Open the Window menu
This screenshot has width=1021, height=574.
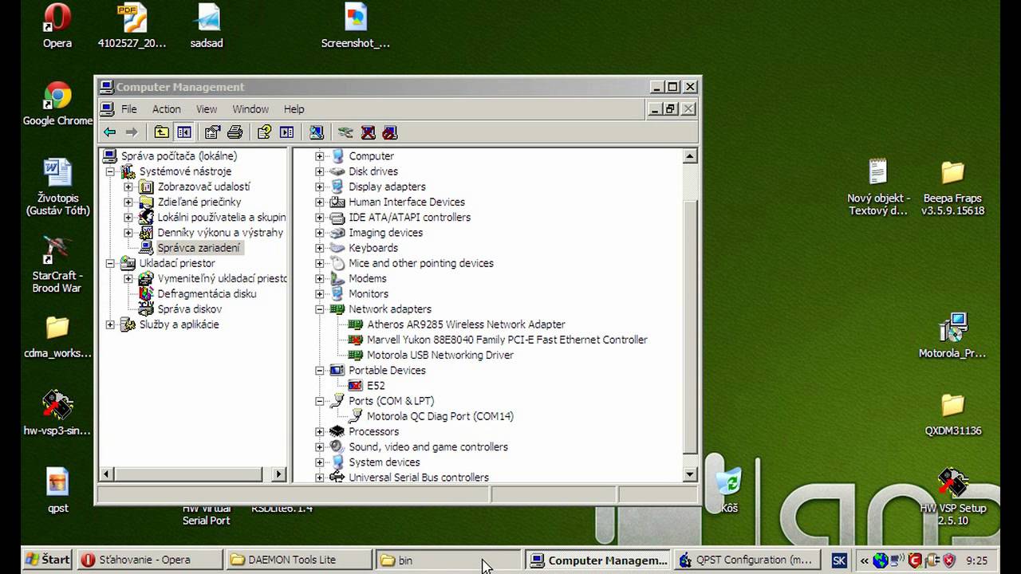pyautogui.click(x=250, y=109)
